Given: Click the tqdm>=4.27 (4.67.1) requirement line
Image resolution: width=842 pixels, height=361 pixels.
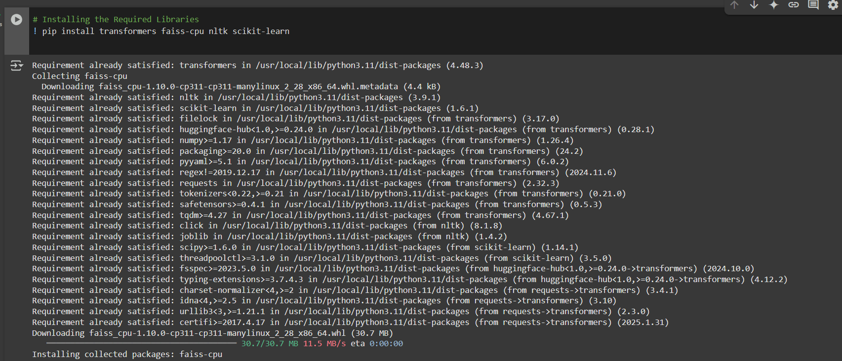Looking at the screenshot, I should point(300,216).
